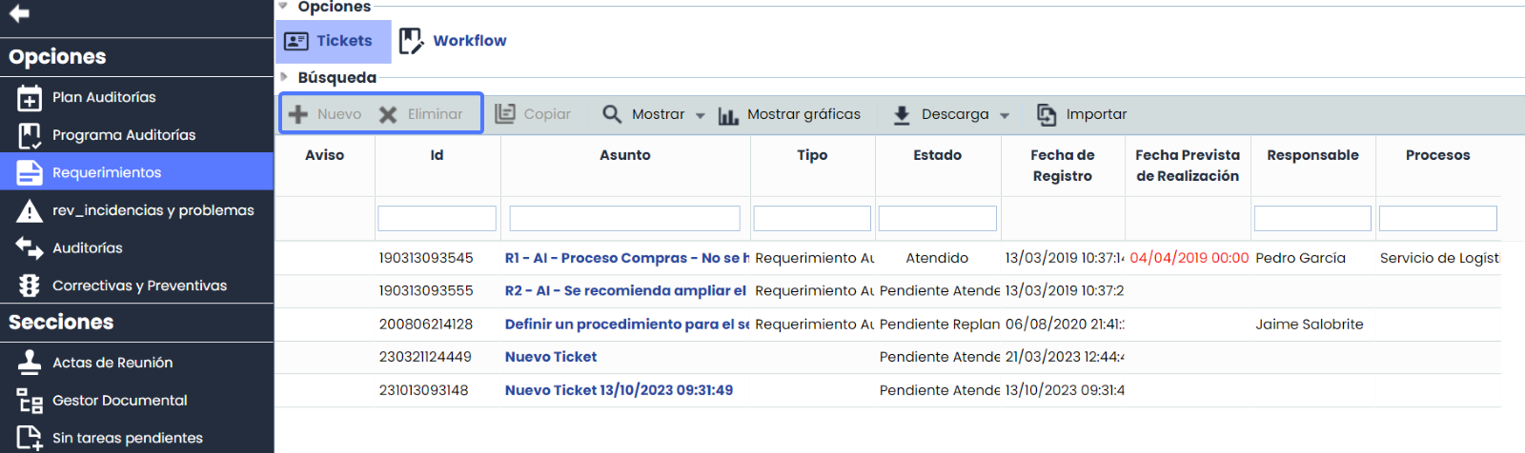This screenshot has width=1525, height=453.
Task: Click the back arrow icon
Action: [x=19, y=13]
